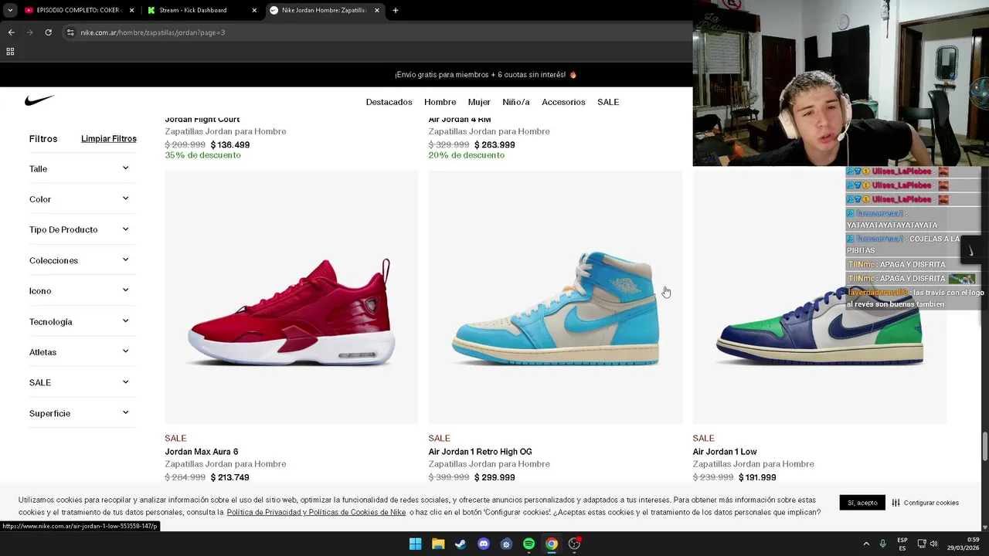Open the blue Air Jordan 1 Retro High image

click(556, 297)
